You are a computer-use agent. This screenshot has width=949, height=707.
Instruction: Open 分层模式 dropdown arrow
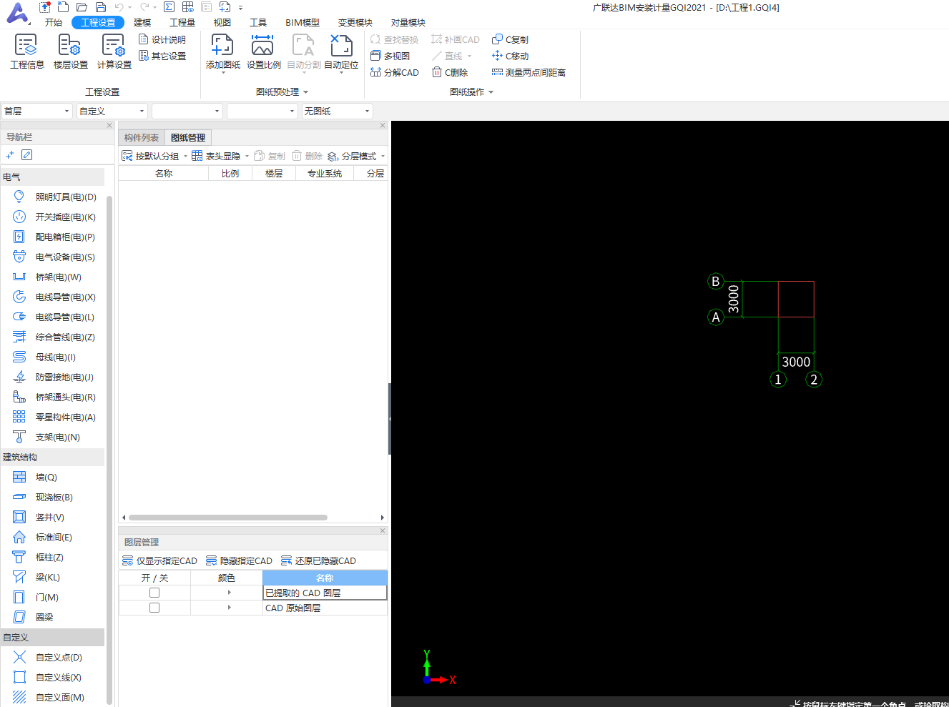pyautogui.click(x=383, y=156)
